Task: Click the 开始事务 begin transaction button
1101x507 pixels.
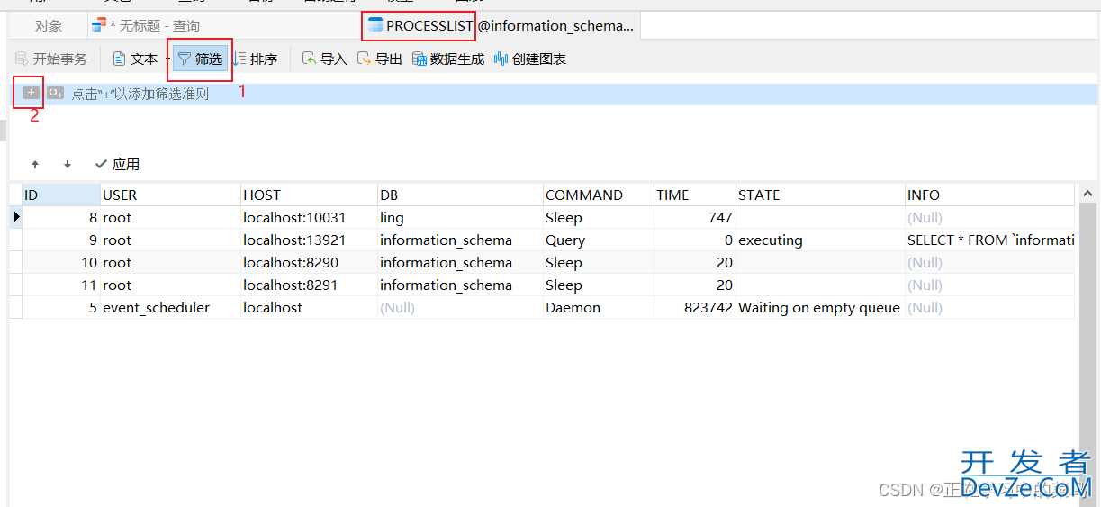Action: click(51, 59)
